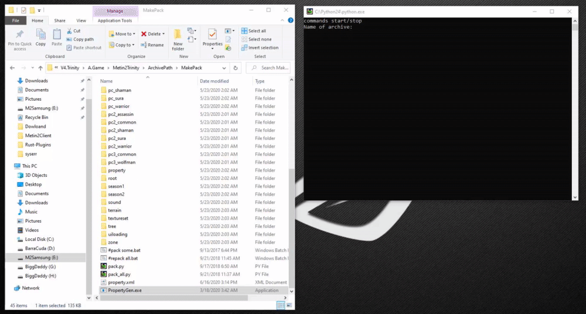Click Select none in ribbon
This screenshot has width=586, height=314.
(x=256, y=39)
